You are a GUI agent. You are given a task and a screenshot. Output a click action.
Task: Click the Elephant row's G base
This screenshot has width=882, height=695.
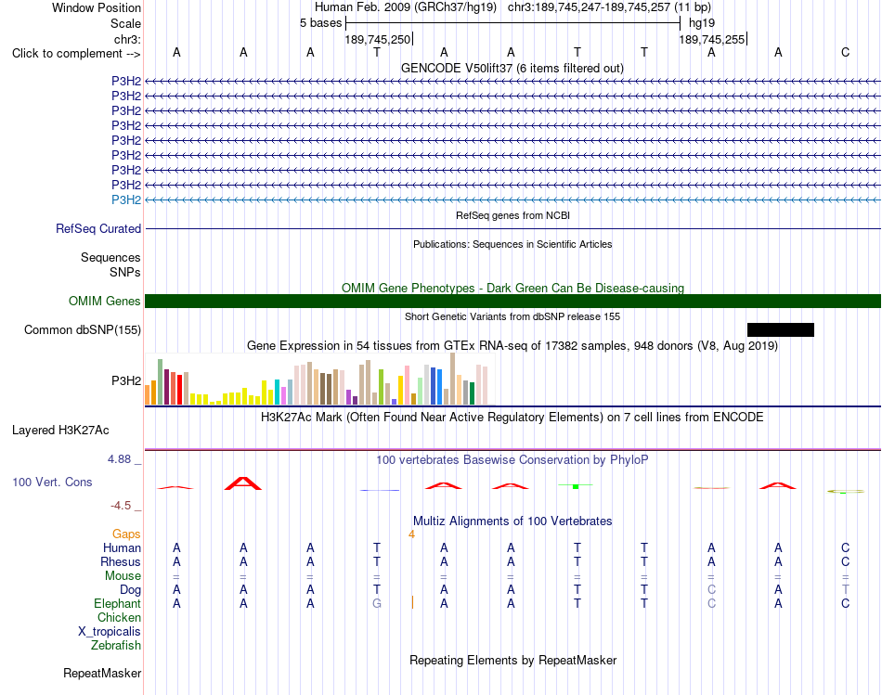coord(377,603)
